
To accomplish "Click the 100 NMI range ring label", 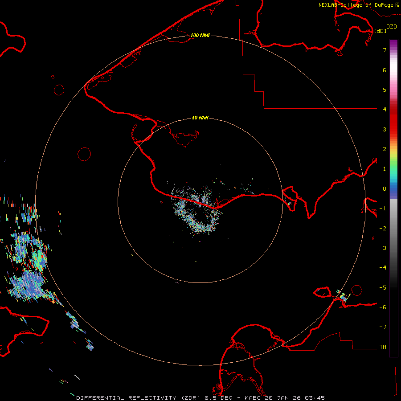I will click(200, 35).
